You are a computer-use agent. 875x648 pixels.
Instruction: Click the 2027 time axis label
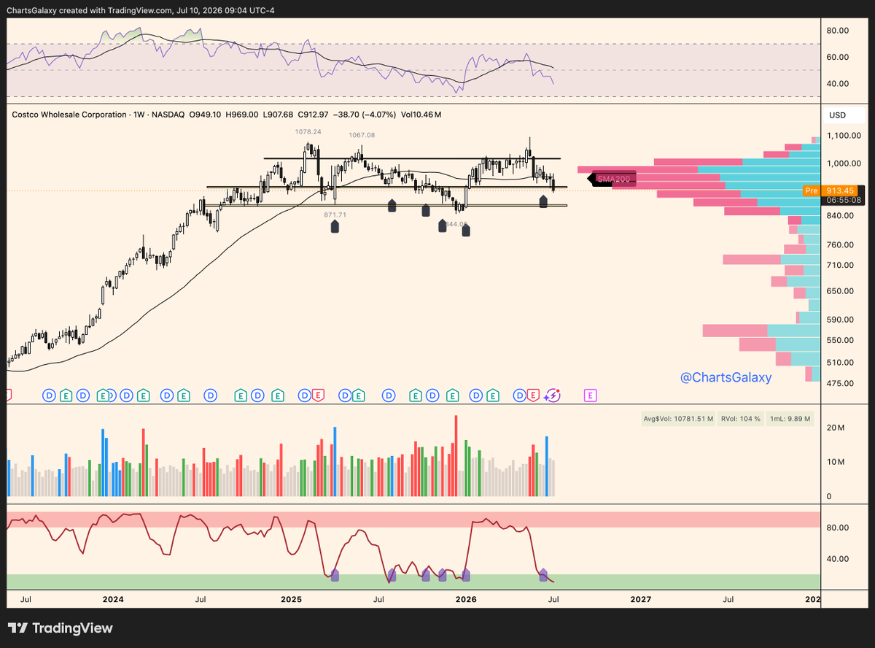(640, 599)
